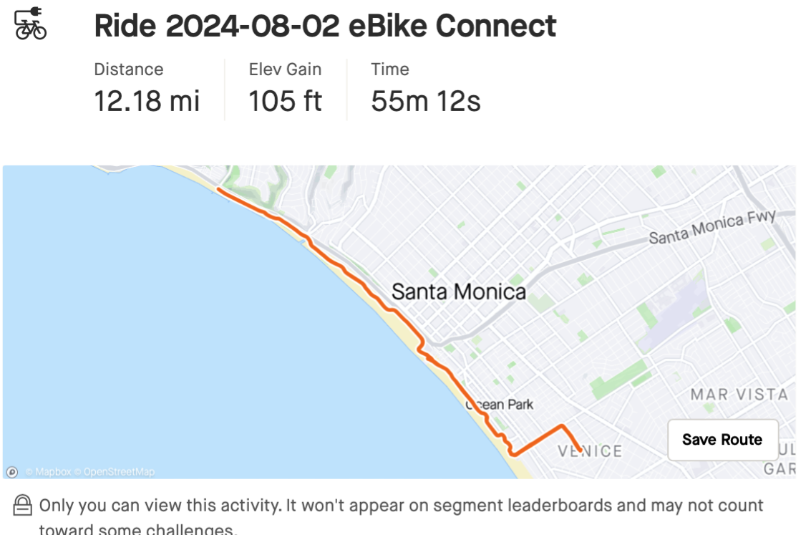
Task: Click the privacy lock icon
Action: [x=23, y=506]
